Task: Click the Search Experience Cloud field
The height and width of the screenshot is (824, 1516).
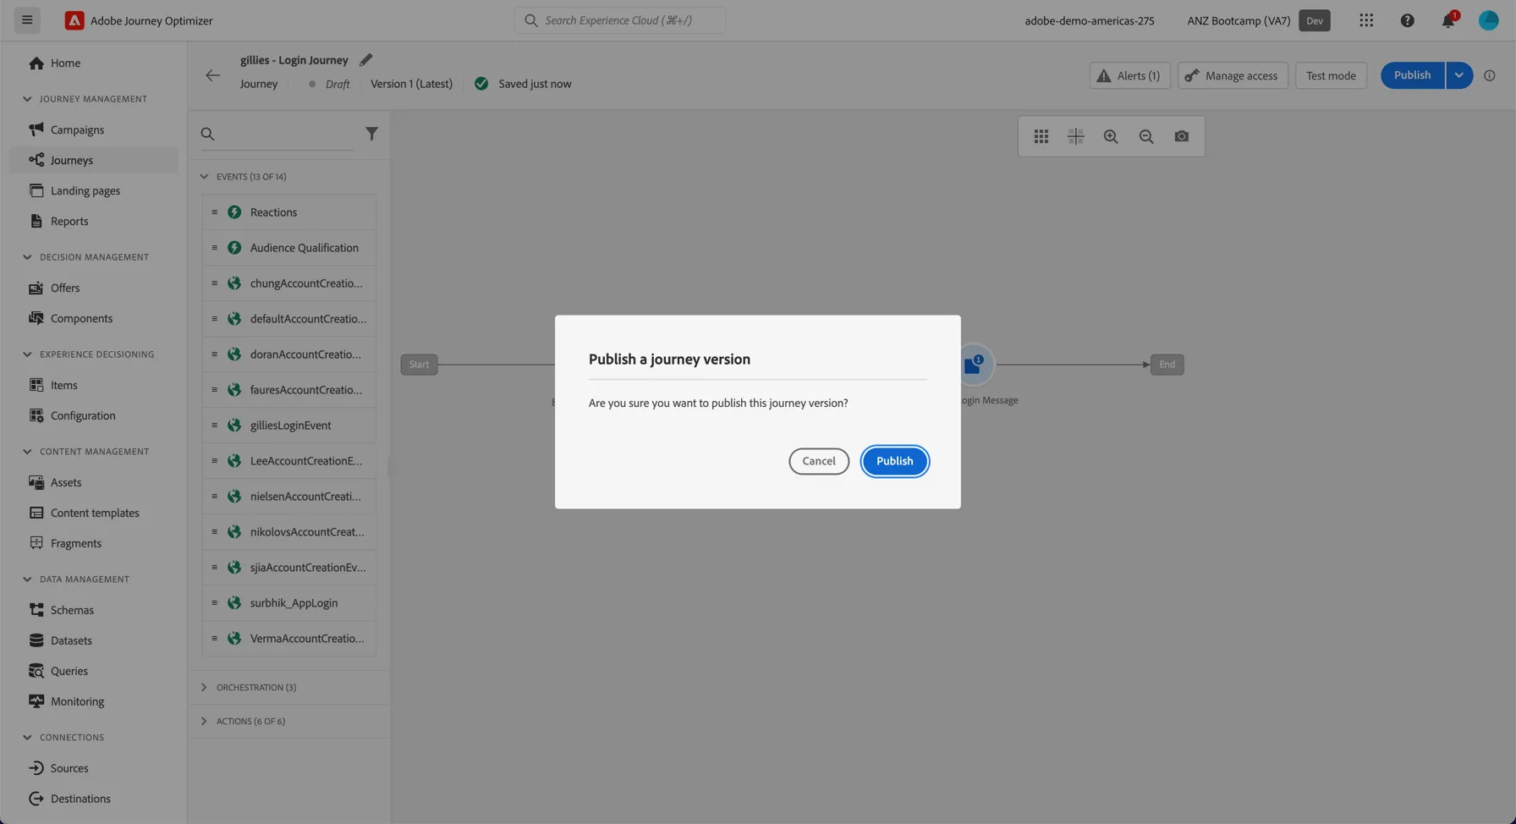Action: (x=619, y=20)
